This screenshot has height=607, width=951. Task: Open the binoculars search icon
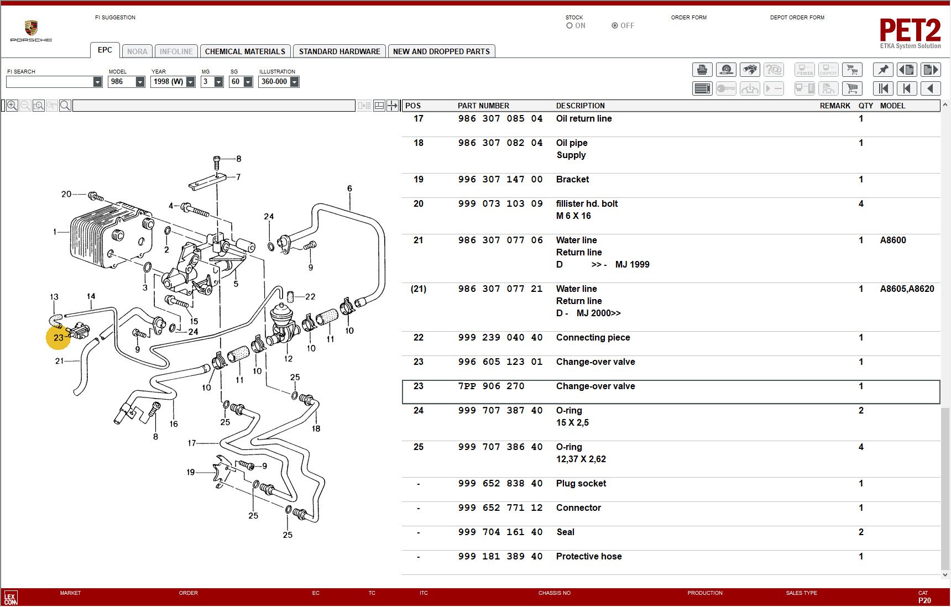750,70
